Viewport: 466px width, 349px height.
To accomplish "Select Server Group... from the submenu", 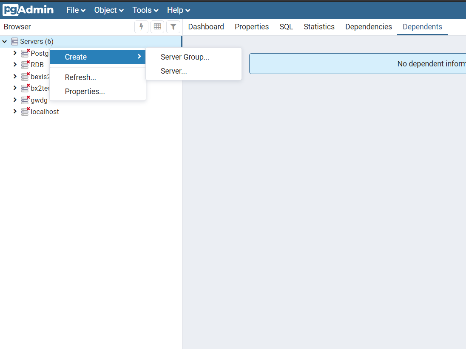I will coord(193,57).
